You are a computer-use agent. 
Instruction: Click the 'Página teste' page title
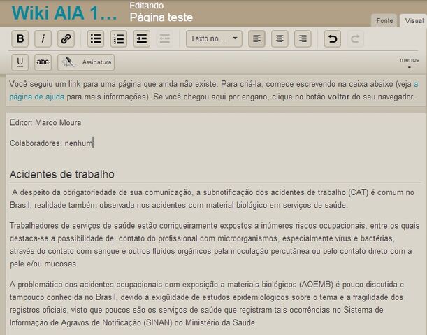point(161,17)
